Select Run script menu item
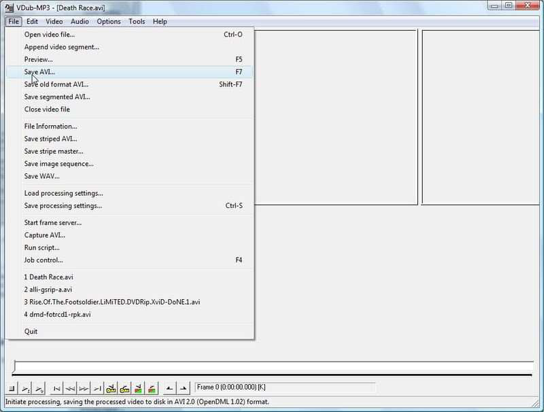This screenshot has width=554, height=412. coord(130,247)
